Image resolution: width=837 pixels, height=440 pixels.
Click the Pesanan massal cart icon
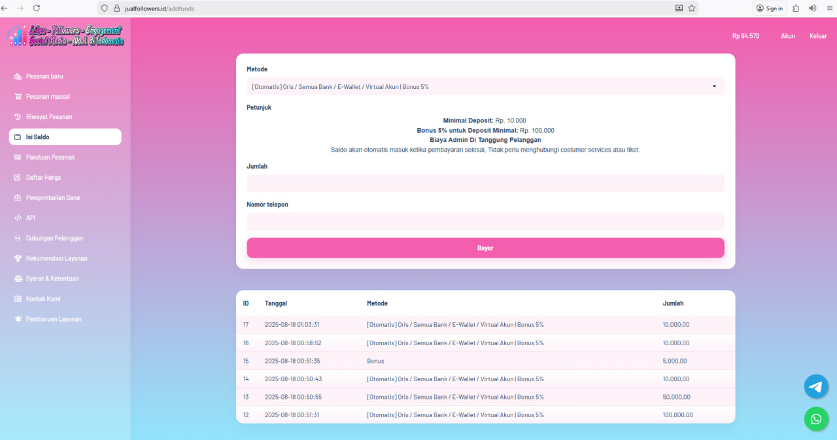(x=18, y=97)
